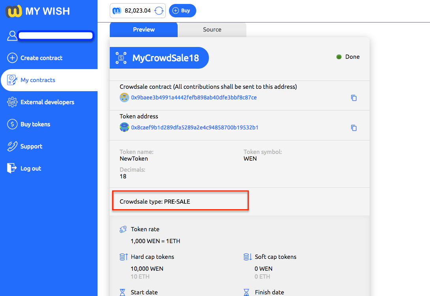Click the MY WISH logo
Screen dimensions: 430x296
pos(38,11)
